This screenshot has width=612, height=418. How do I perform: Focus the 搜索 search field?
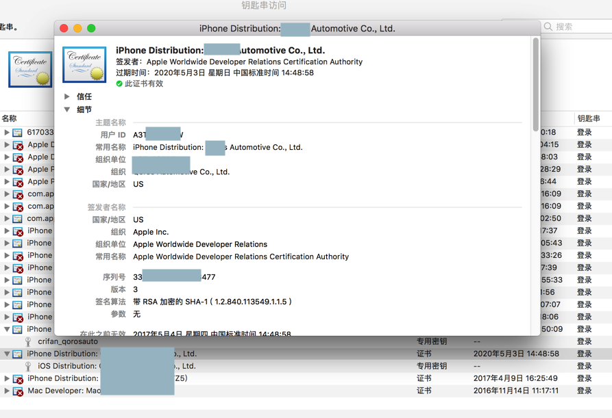(578, 27)
